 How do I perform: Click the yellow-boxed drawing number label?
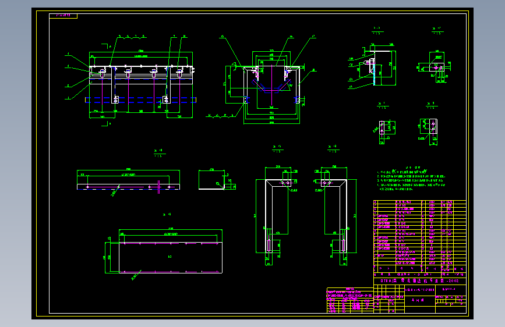click(x=63, y=16)
